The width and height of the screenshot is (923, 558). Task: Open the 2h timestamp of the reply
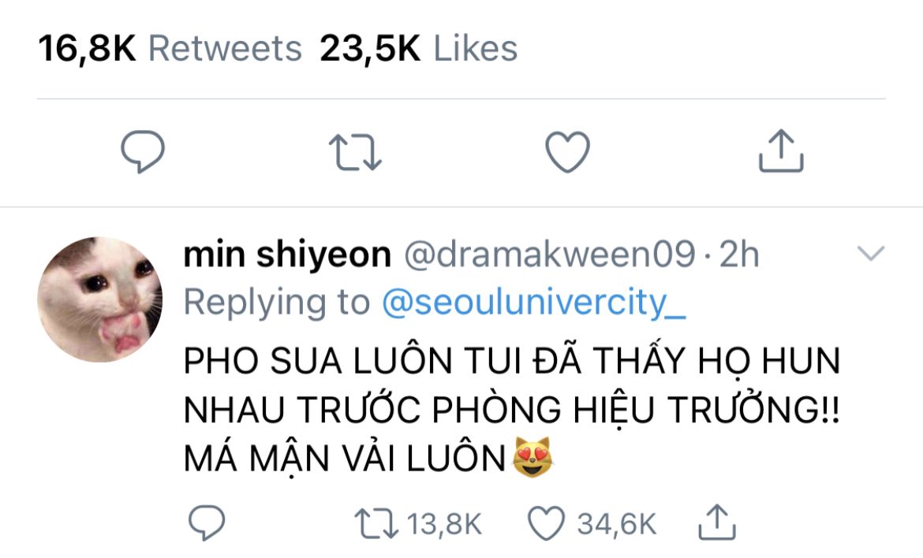pyautogui.click(x=739, y=255)
